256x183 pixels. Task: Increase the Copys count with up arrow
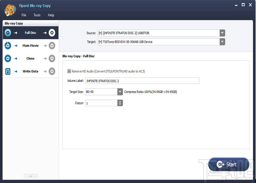click(120, 102)
